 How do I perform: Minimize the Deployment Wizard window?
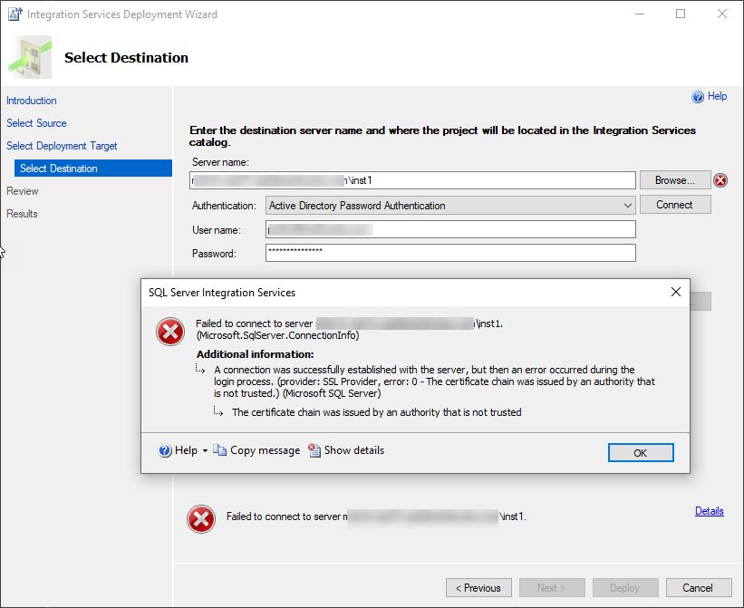point(640,14)
